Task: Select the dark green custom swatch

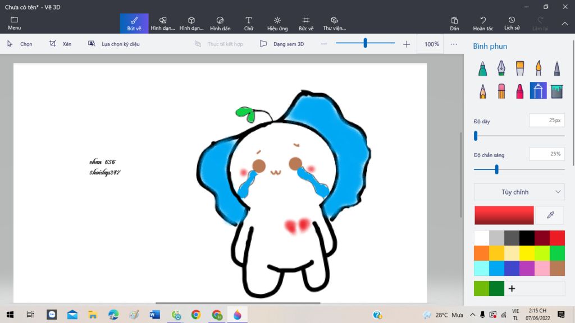Action: [x=496, y=289]
